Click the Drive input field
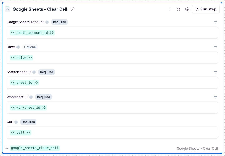This screenshot has width=225, height=156. (112, 58)
